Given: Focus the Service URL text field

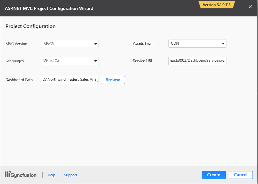Looking at the screenshot, I should [x=197, y=61].
